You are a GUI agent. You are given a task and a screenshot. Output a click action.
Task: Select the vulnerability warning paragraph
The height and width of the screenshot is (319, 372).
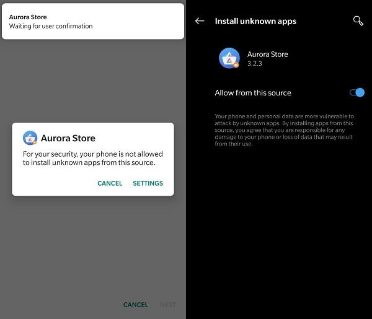pyautogui.click(x=284, y=130)
